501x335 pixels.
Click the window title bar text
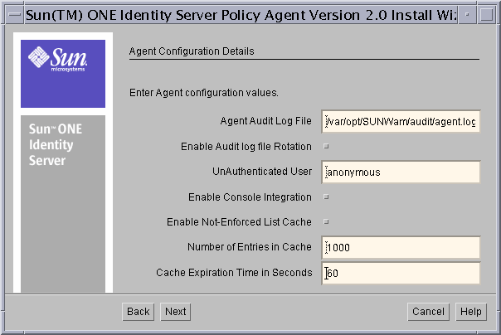(241, 15)
